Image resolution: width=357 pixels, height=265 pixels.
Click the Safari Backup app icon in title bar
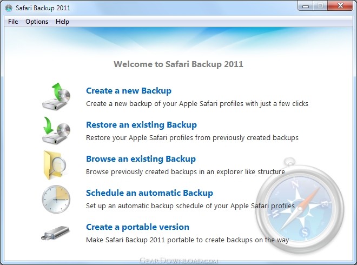[9, 8]
